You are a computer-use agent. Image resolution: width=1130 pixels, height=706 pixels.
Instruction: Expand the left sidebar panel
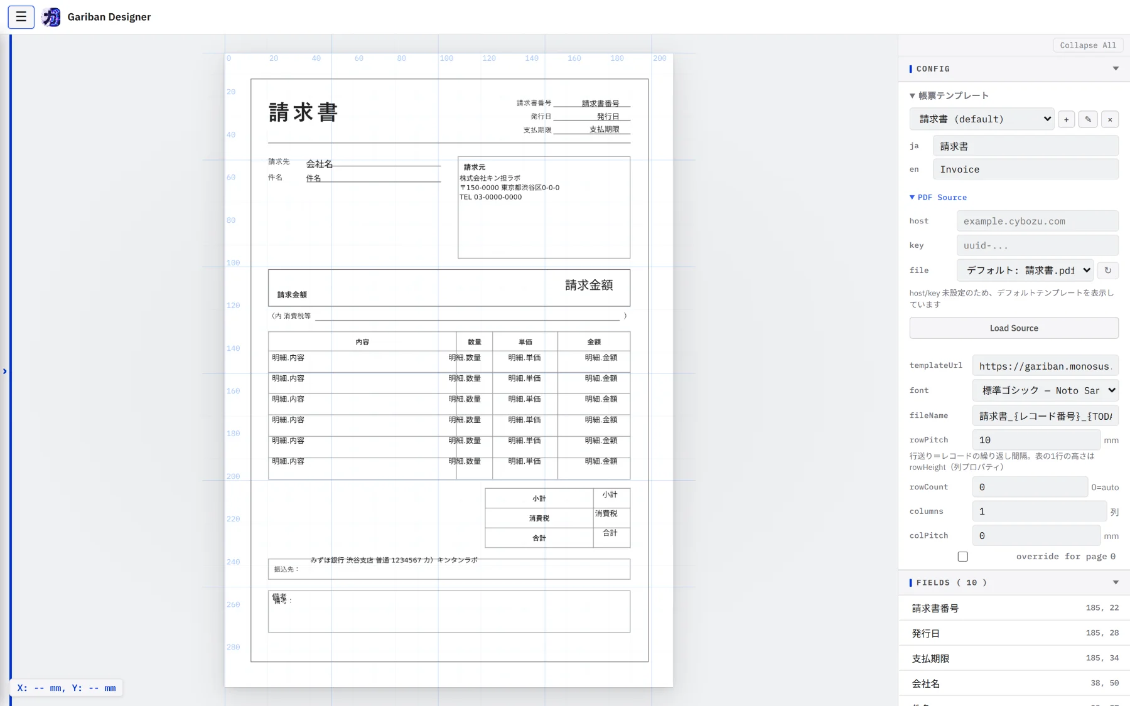tap(5, 372)
